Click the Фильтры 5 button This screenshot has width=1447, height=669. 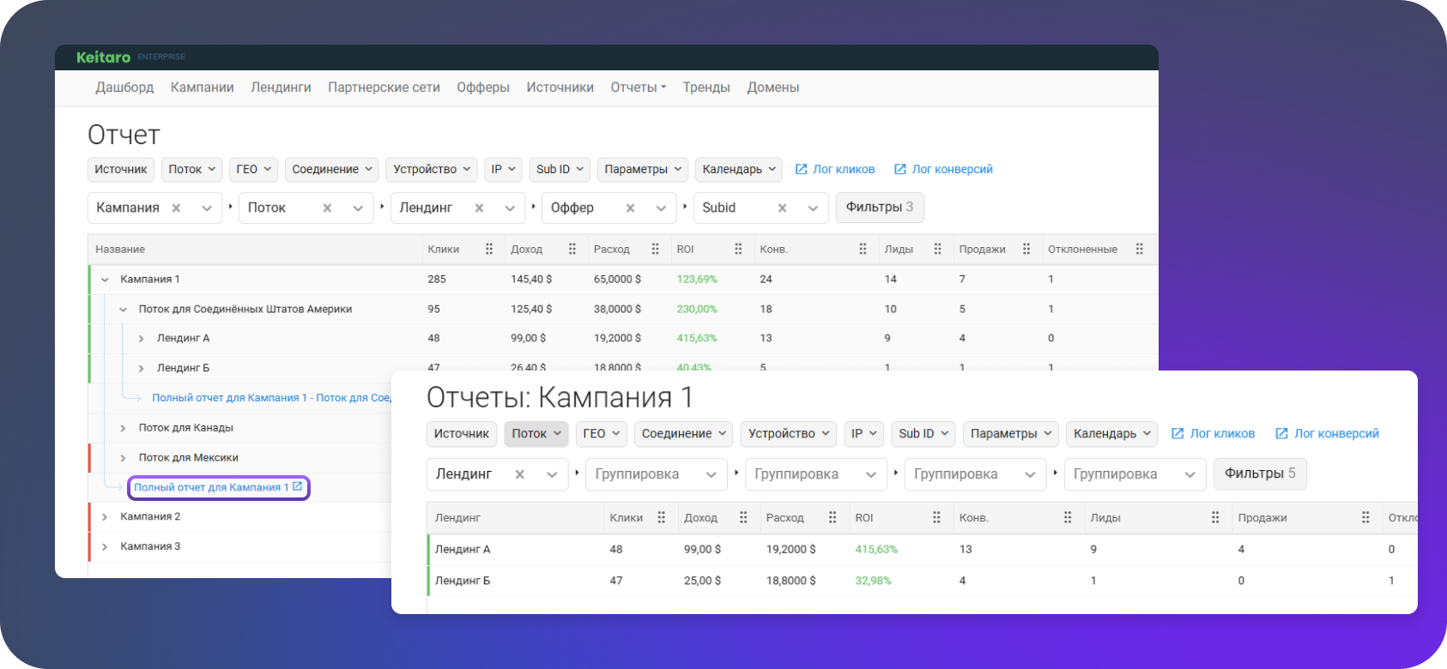1260,473
